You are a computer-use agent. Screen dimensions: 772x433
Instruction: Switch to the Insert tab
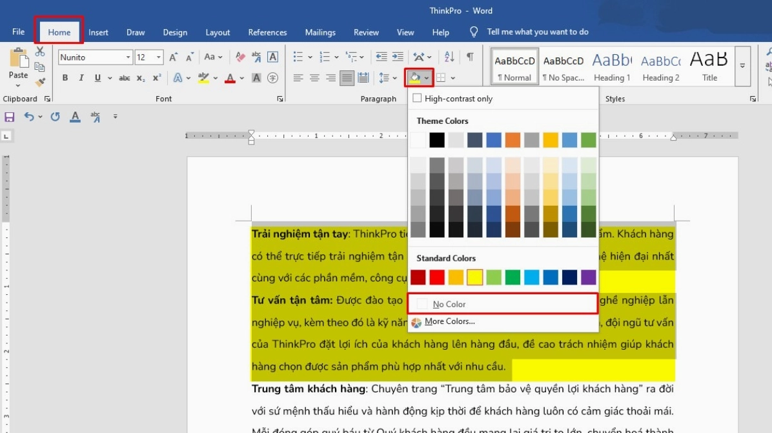click(99, 32)
